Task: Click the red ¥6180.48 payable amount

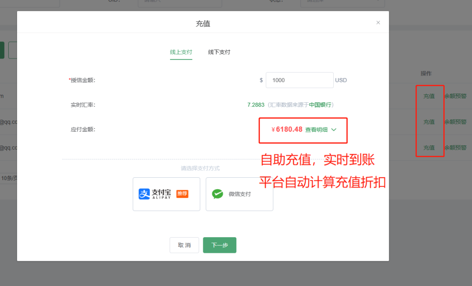Action: click(x=287, y=129)
